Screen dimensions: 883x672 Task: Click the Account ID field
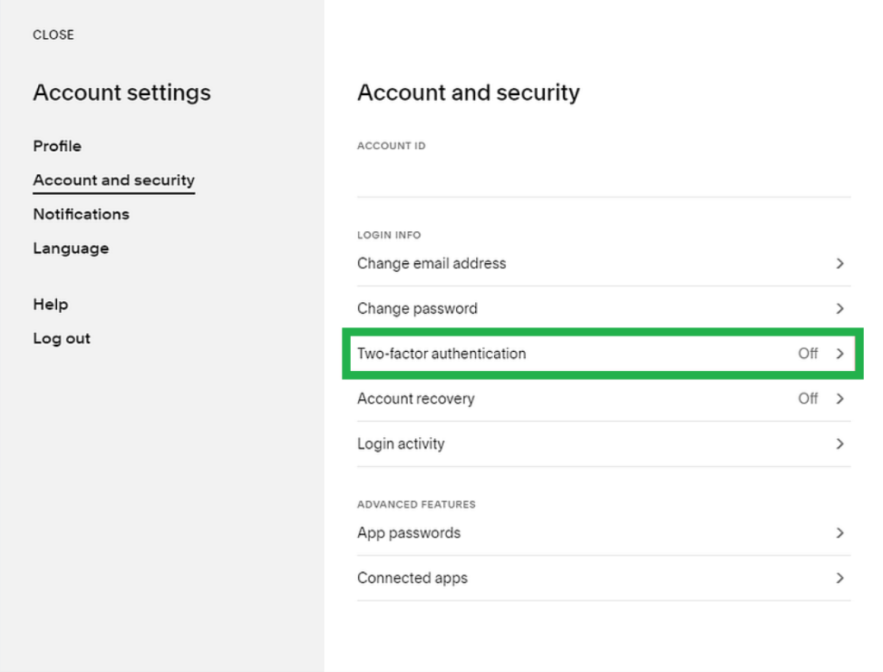point(604,176)
